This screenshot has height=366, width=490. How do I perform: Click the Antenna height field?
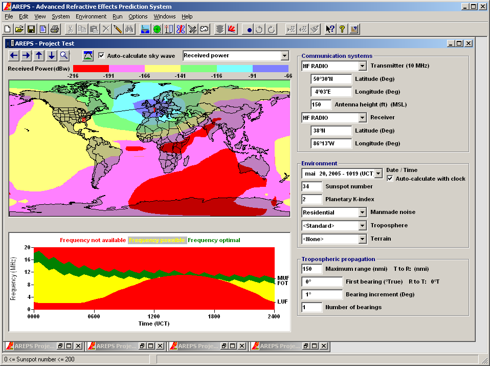coord(321,105)
